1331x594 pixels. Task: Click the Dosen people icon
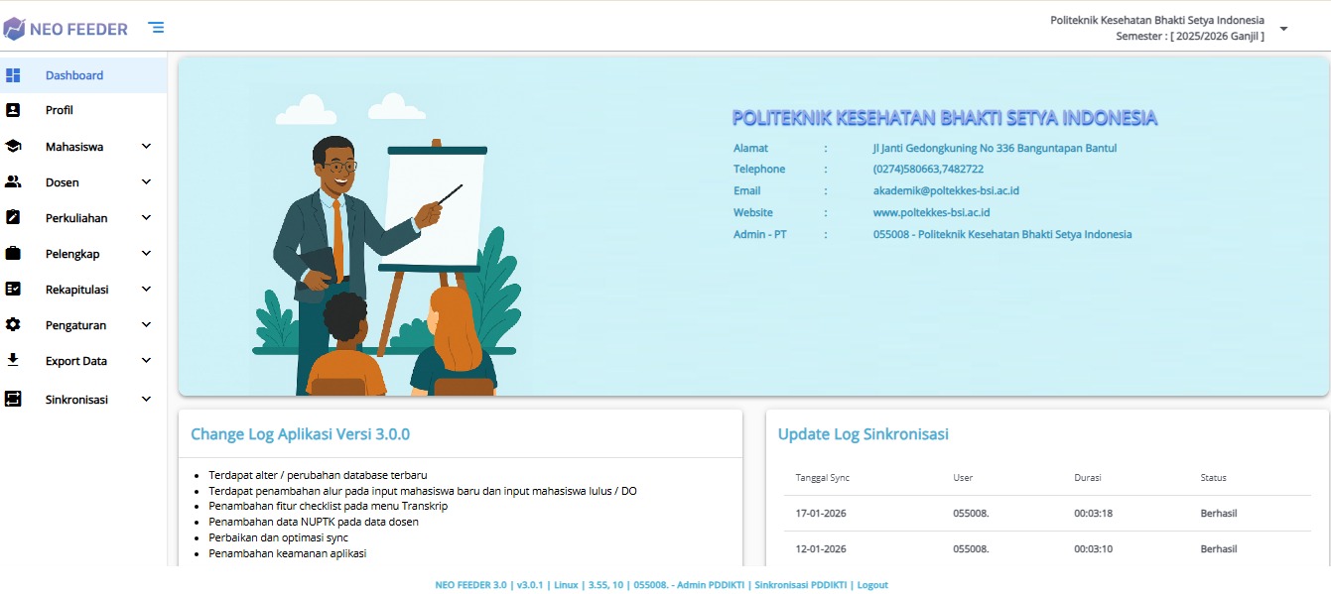(13, 182)
